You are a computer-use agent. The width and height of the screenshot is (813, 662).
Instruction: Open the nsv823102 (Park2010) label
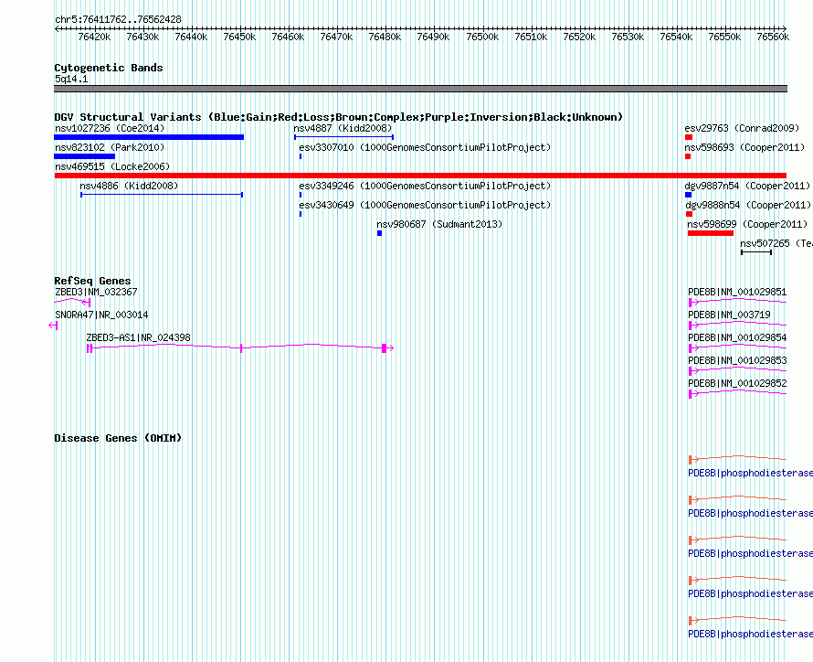point(110,147)
